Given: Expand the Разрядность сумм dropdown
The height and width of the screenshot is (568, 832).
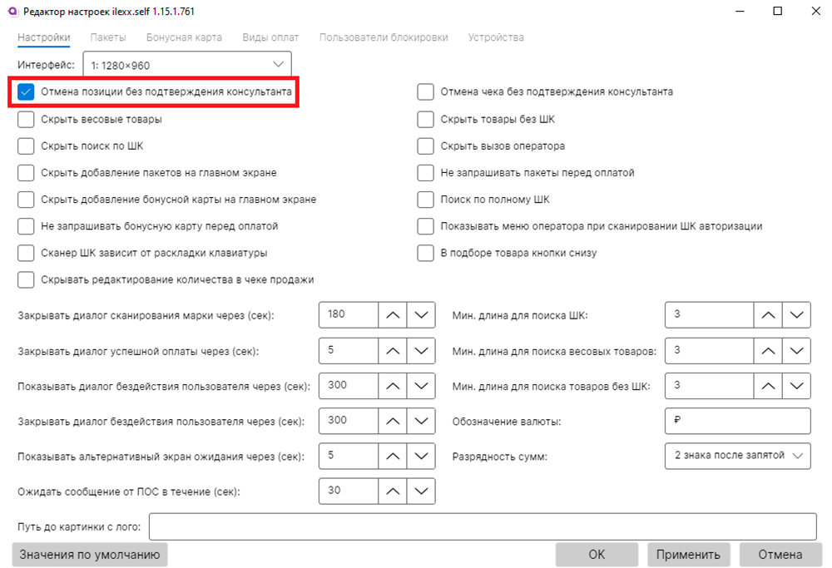Looking at the screenshot, I should pos(737,456).
